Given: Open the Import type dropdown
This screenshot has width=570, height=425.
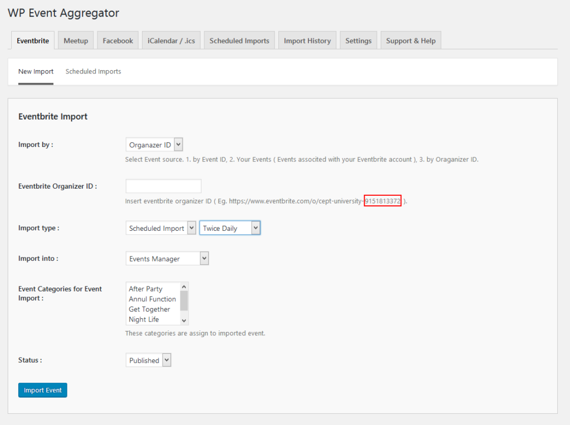Looking at the screenshot, I should point(161,228).
